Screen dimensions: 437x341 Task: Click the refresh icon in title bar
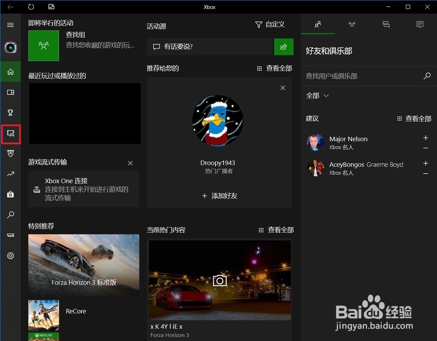click(31, 7)
